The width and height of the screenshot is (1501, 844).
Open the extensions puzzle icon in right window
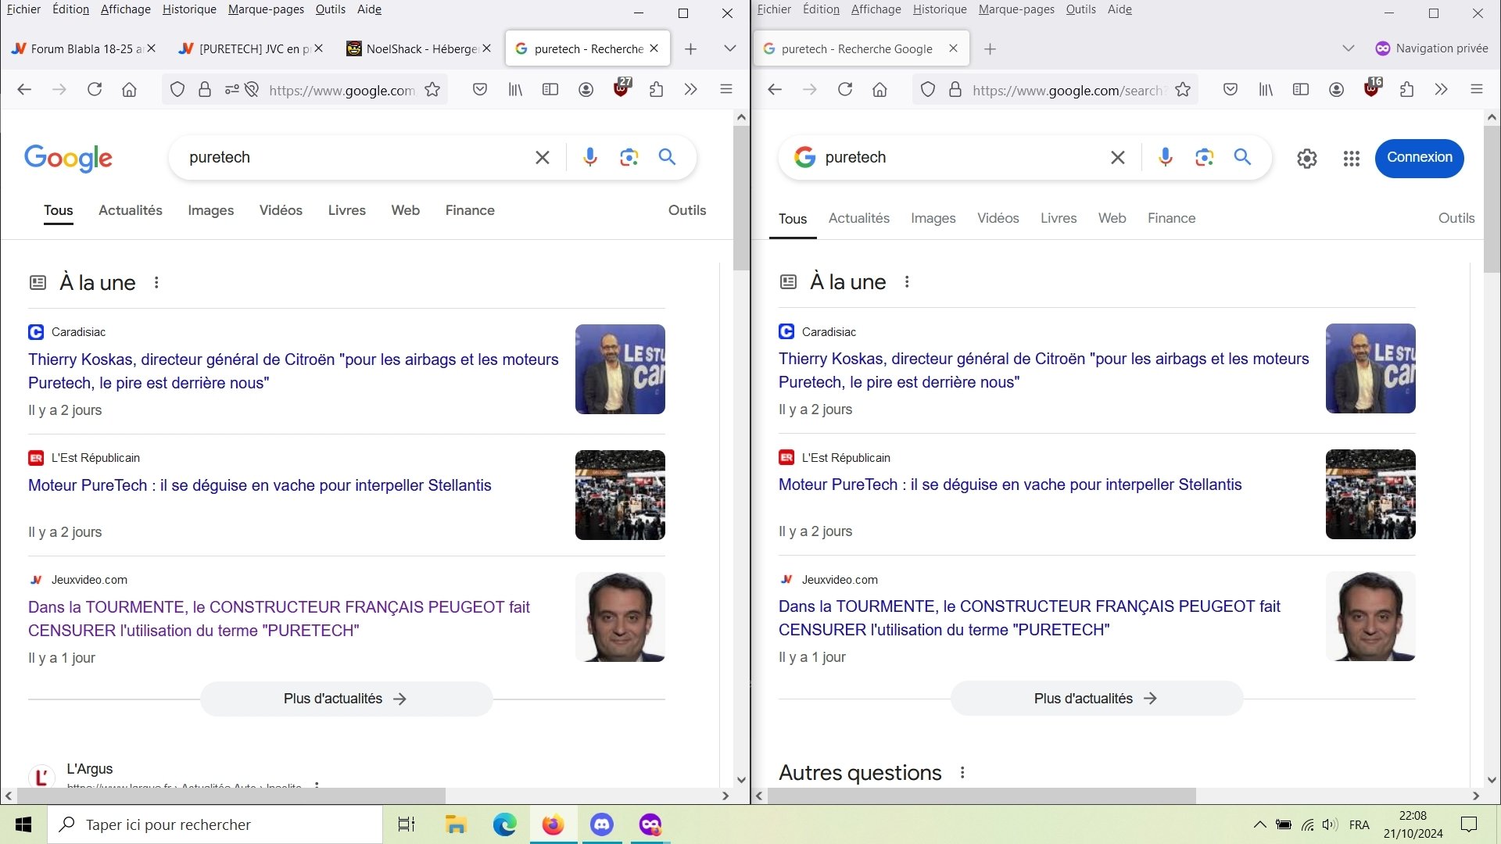pos(1407,90)
